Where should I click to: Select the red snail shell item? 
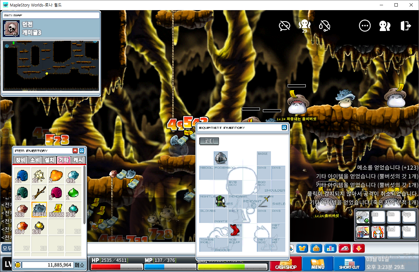[x=57, y=193]
